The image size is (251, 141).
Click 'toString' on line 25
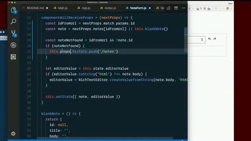[x=87, y=74]
